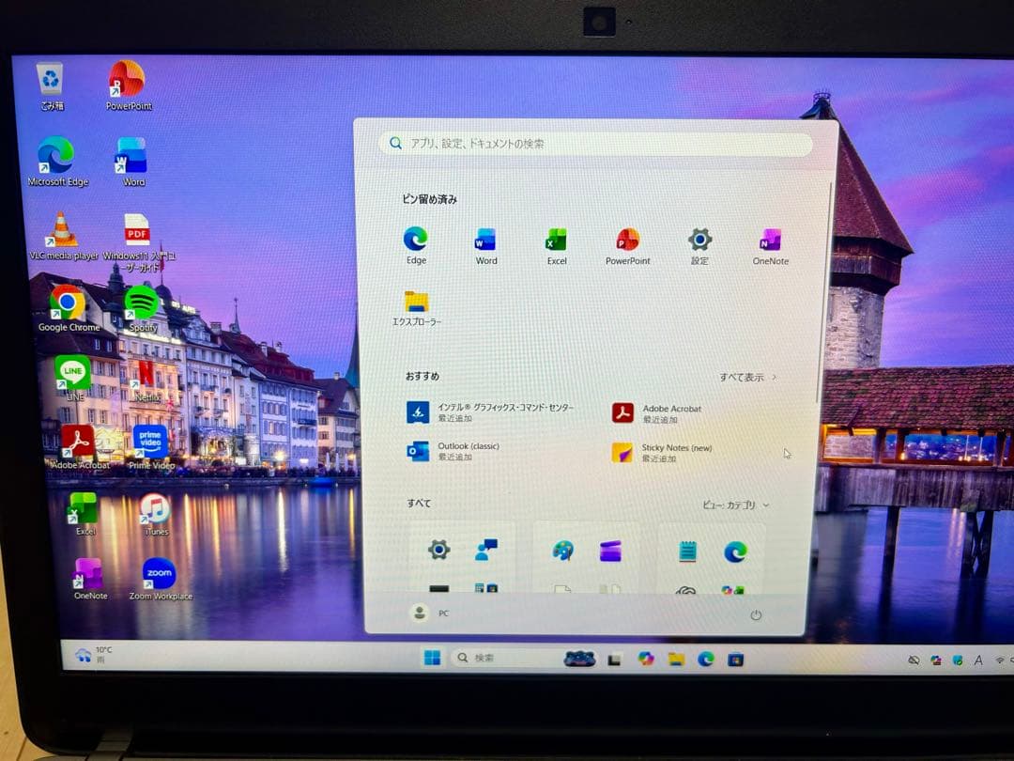Screen dimensions: 1014x761
Task: Click the colorful system tray icon
Action: [936, 660]
